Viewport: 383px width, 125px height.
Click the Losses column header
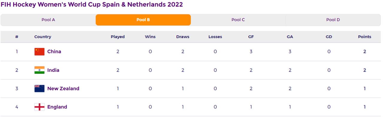click(215, 37)
